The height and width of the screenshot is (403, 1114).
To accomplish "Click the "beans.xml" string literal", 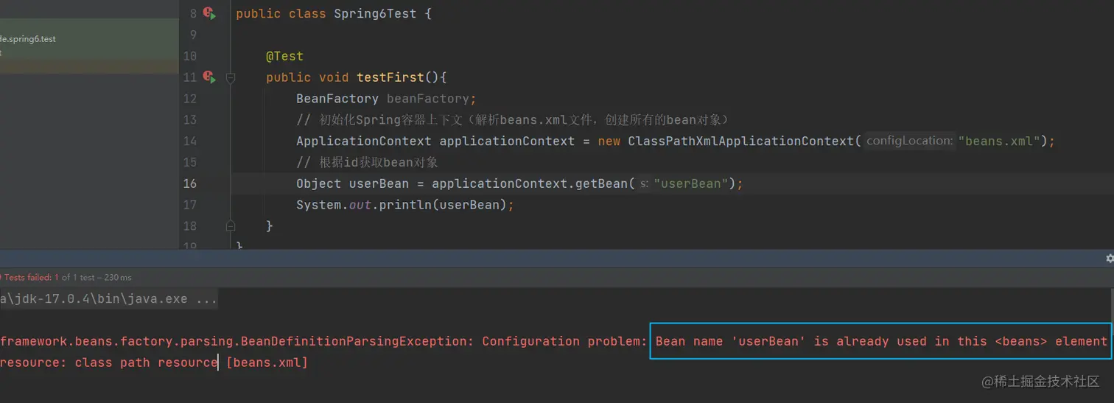I will (x=999, y=141).
